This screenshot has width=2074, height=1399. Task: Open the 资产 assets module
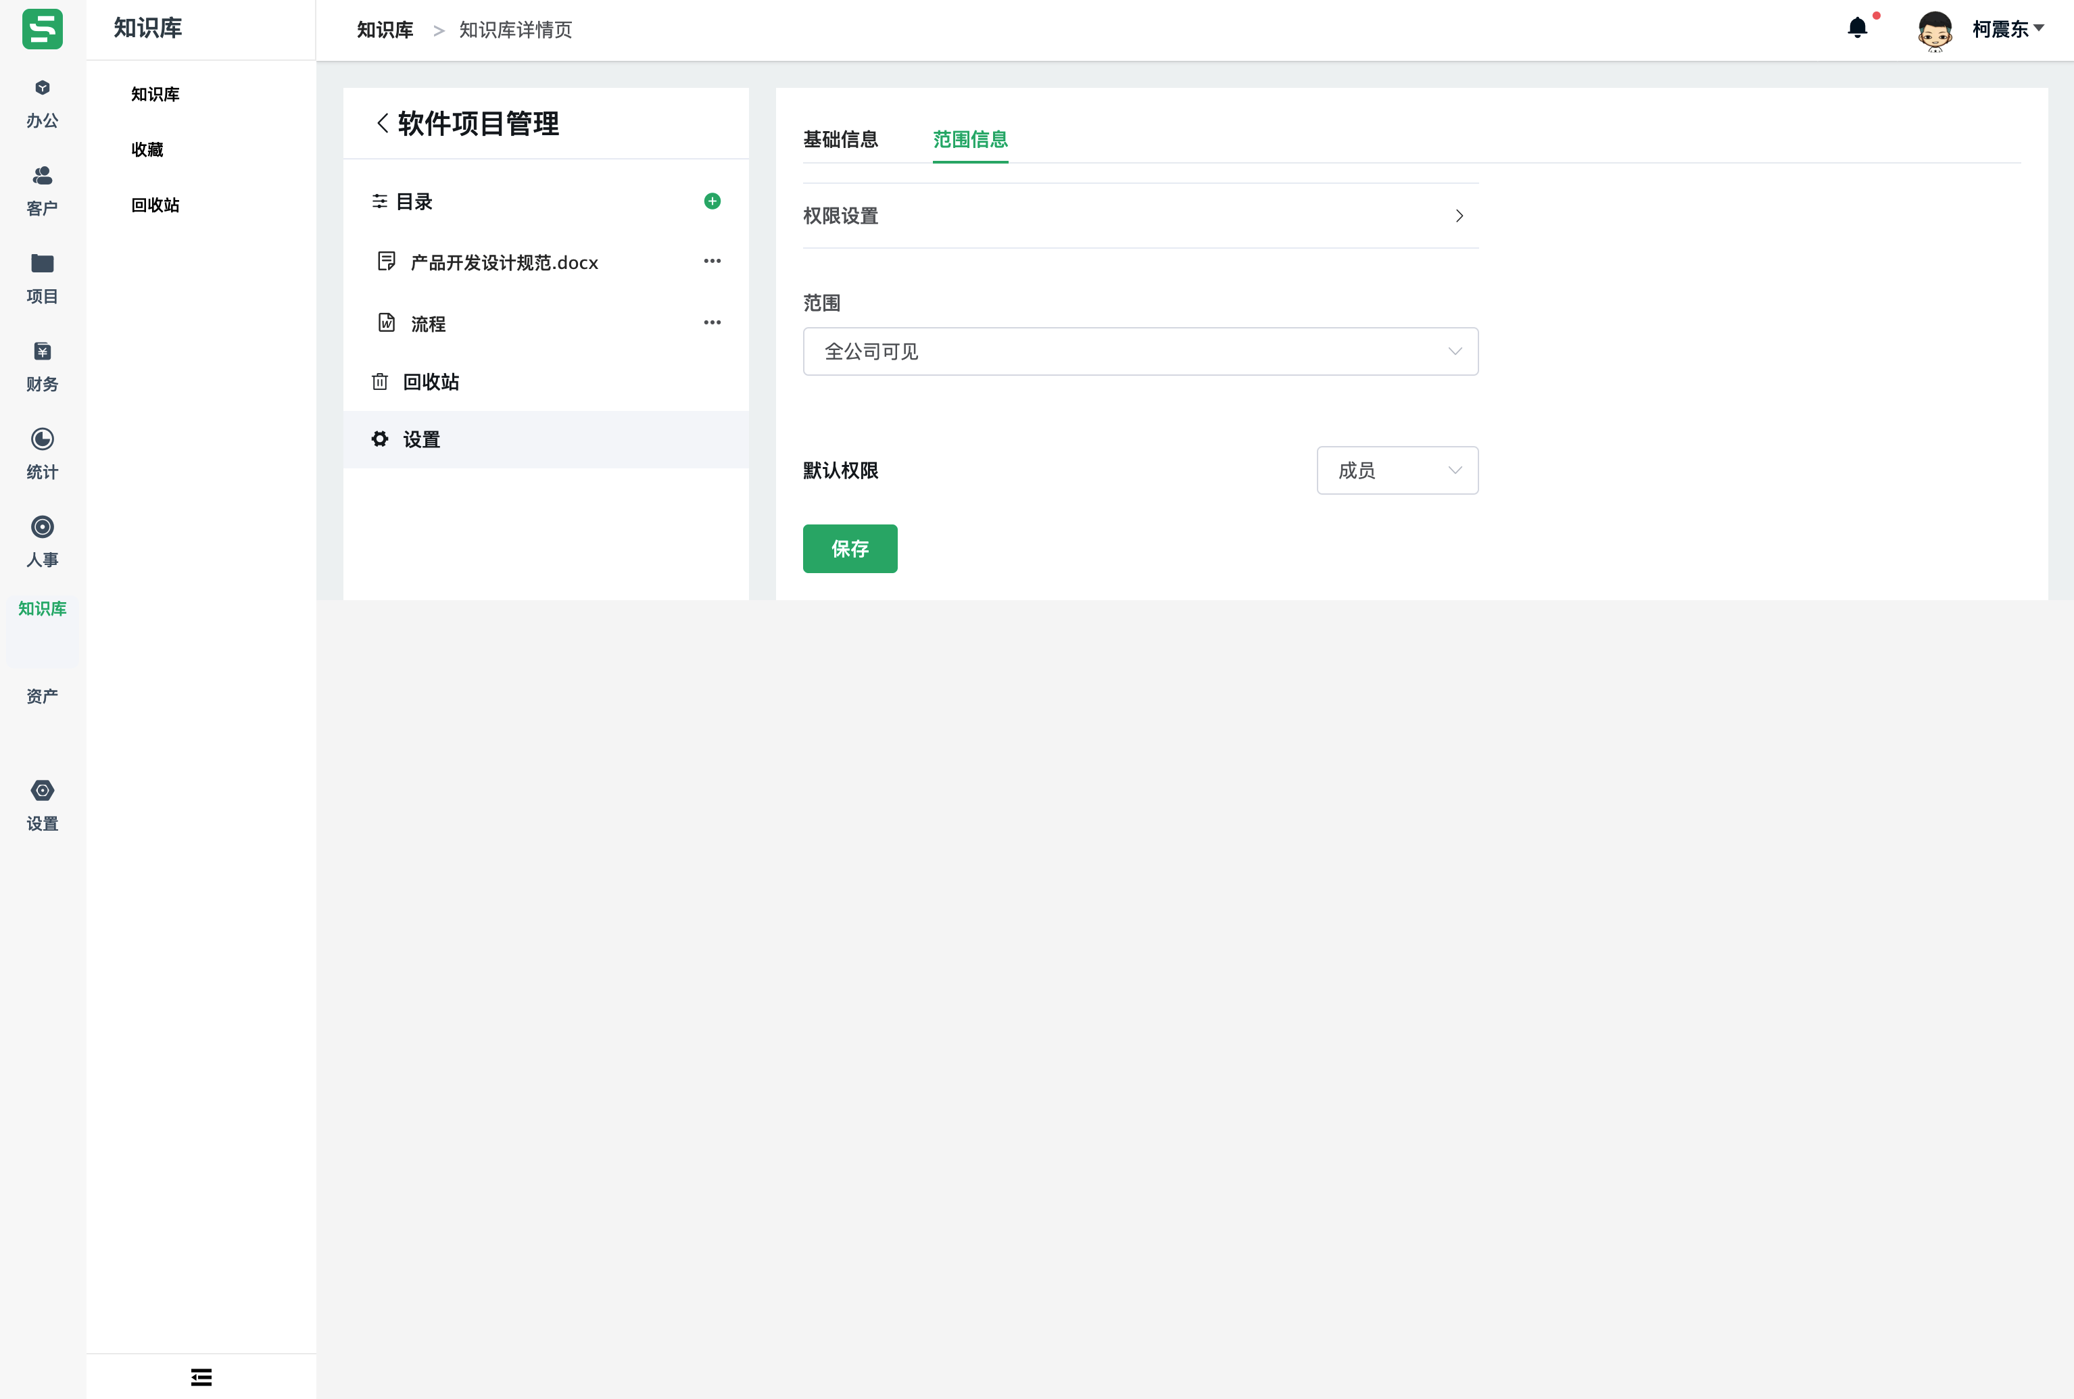(42, 696)
